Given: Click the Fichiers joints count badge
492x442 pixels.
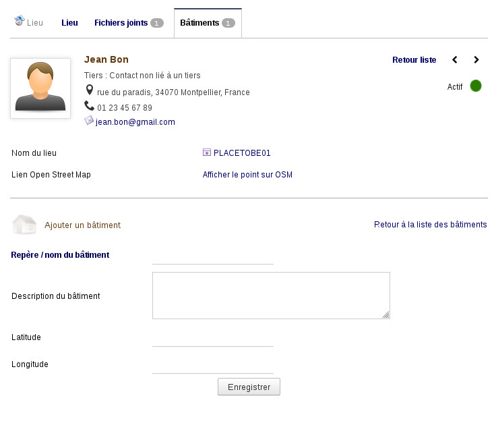Looking at the screenshot, I should 156,23.
